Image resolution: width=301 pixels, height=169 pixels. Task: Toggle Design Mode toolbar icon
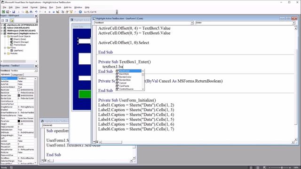(x=58, y=12)
